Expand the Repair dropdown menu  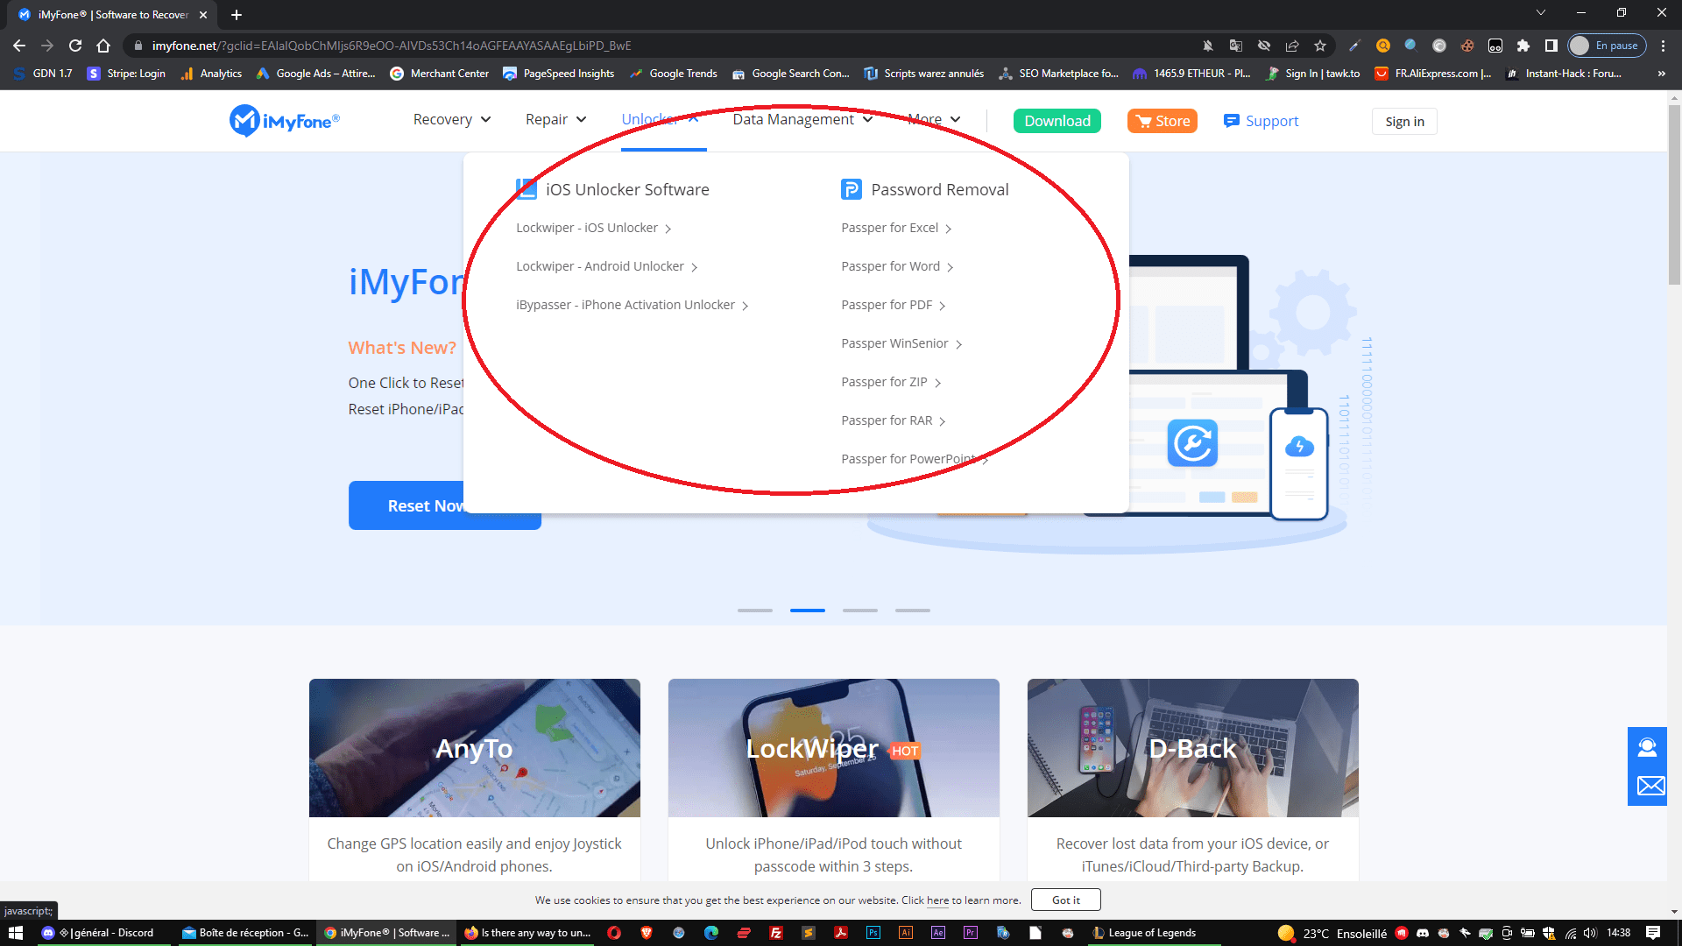[x=556, y=120]
